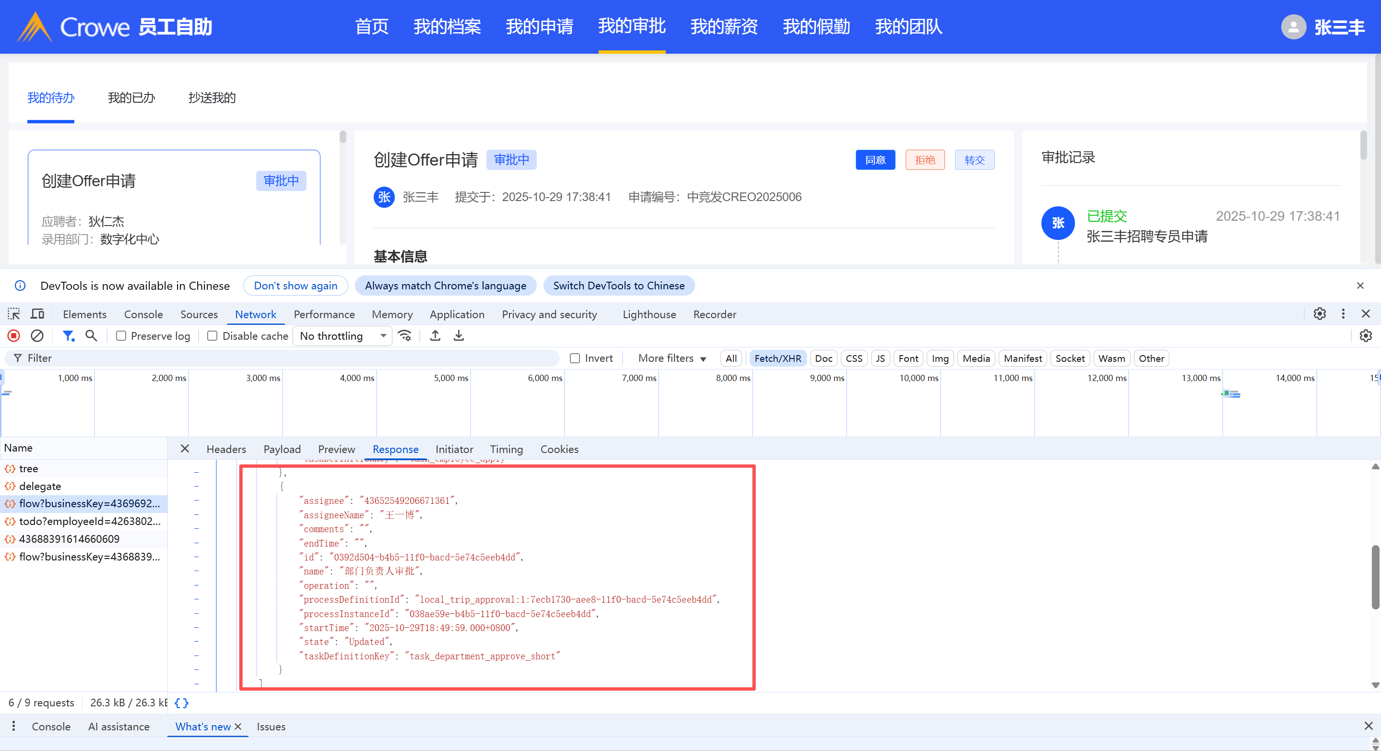Click Switch DevTools to Chinese button

(x=619, y=286)
